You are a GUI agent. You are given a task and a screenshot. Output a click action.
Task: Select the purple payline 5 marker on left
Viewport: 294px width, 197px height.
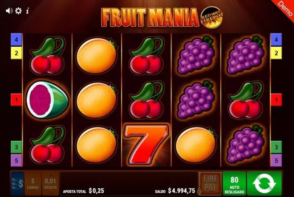[16, 160]
